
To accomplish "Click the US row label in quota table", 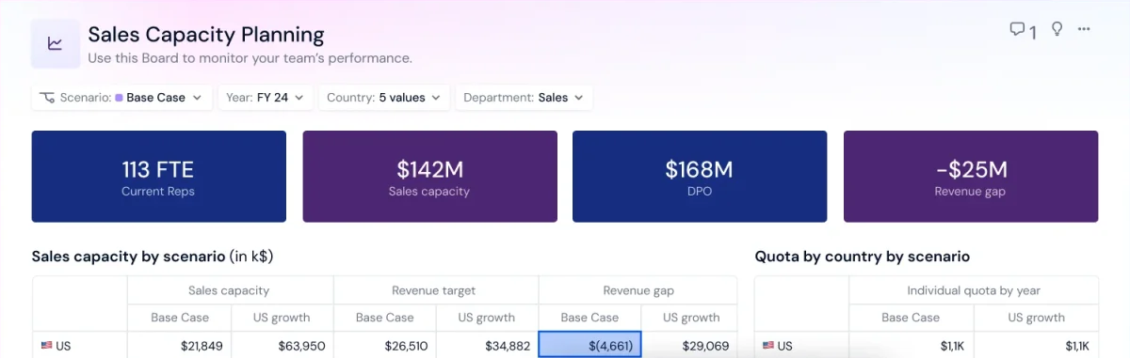I will tap(802, 345).
